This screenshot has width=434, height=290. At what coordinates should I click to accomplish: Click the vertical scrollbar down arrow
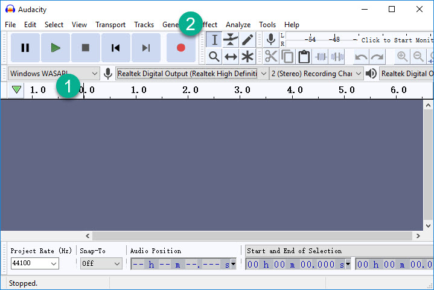point(428,226)
